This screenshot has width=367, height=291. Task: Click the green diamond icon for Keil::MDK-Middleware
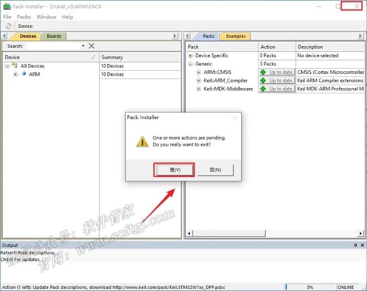point(263,89)
